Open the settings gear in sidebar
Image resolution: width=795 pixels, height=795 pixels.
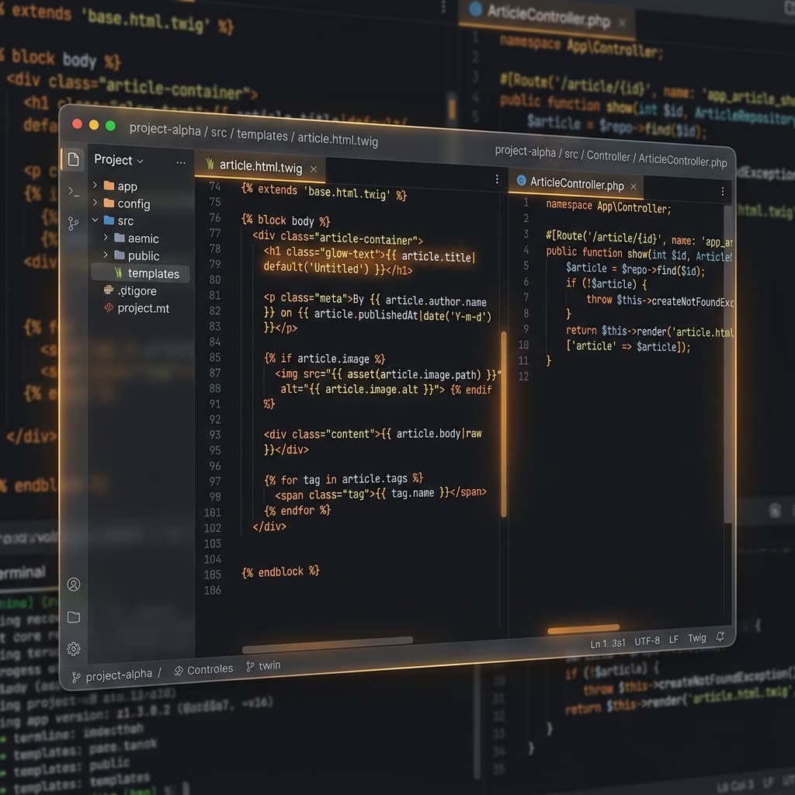(x=74, y=649)
